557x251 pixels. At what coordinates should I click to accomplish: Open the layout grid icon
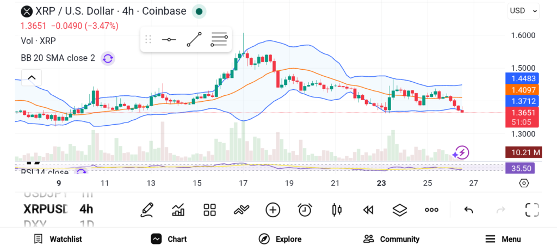(x=209, y=210)
